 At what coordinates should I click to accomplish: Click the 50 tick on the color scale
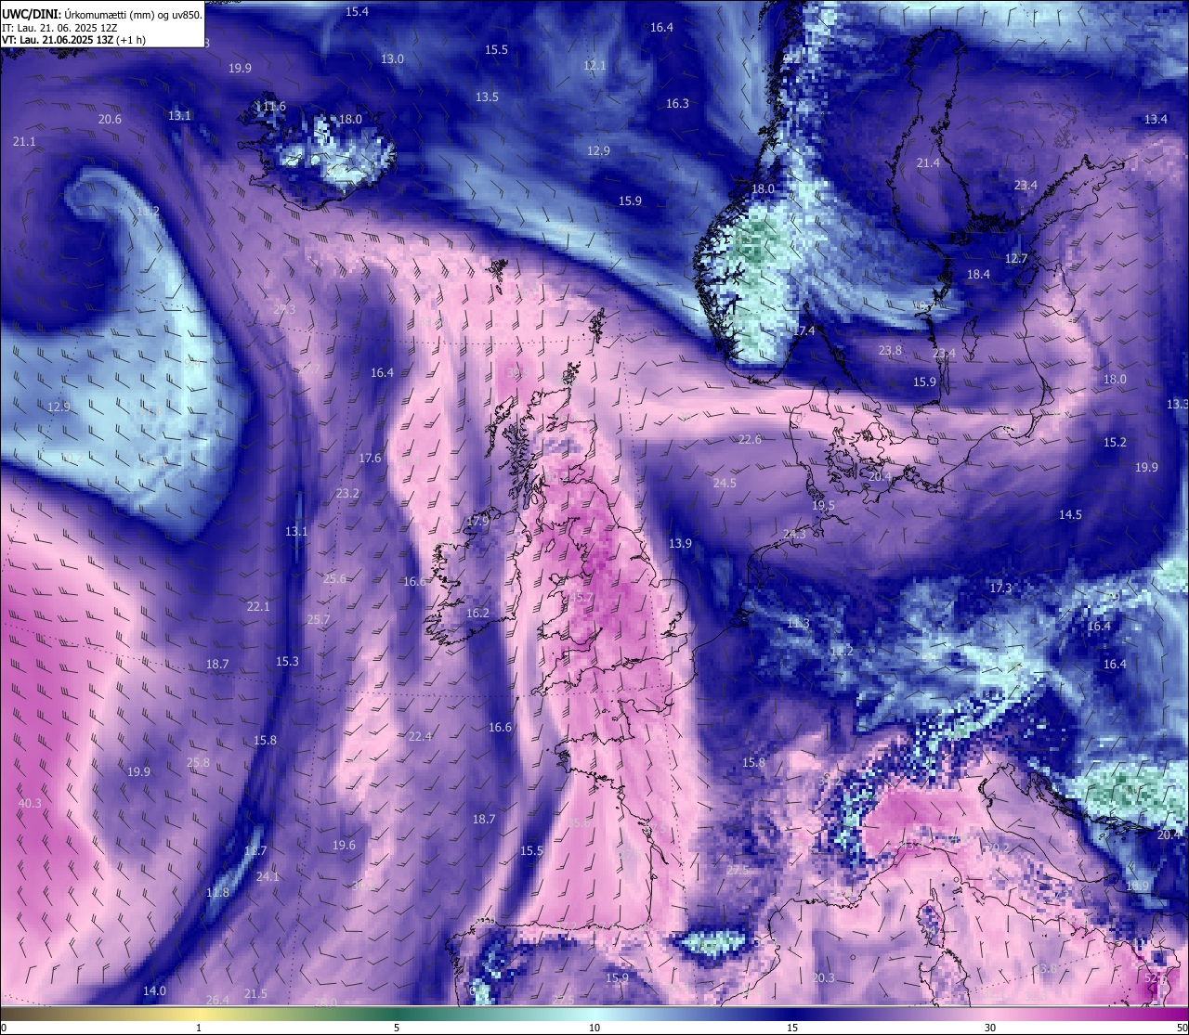coord(1182,1028)
